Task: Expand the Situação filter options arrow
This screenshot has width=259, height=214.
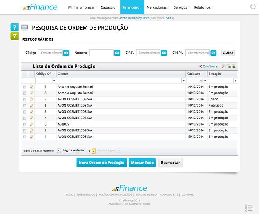Action: (236, 80)
